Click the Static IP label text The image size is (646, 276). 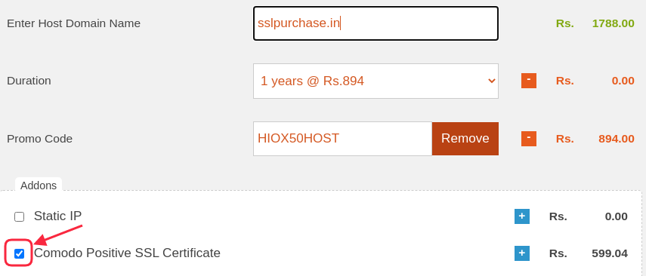57,216
